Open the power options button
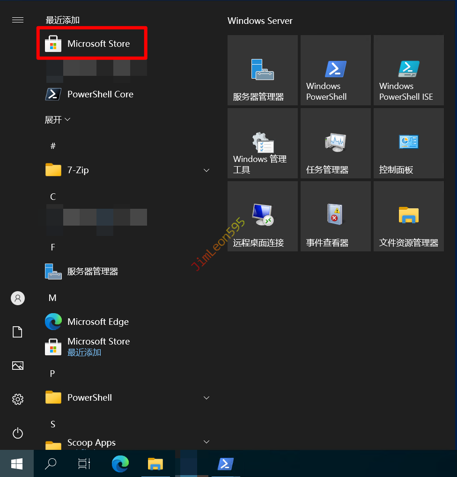457x477 pixels. tap(18, 433)
